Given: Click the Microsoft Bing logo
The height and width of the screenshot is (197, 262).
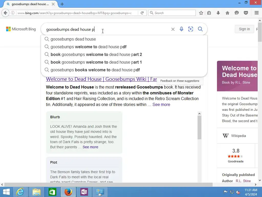Looking at the screenshot, I should pos(21,29).
